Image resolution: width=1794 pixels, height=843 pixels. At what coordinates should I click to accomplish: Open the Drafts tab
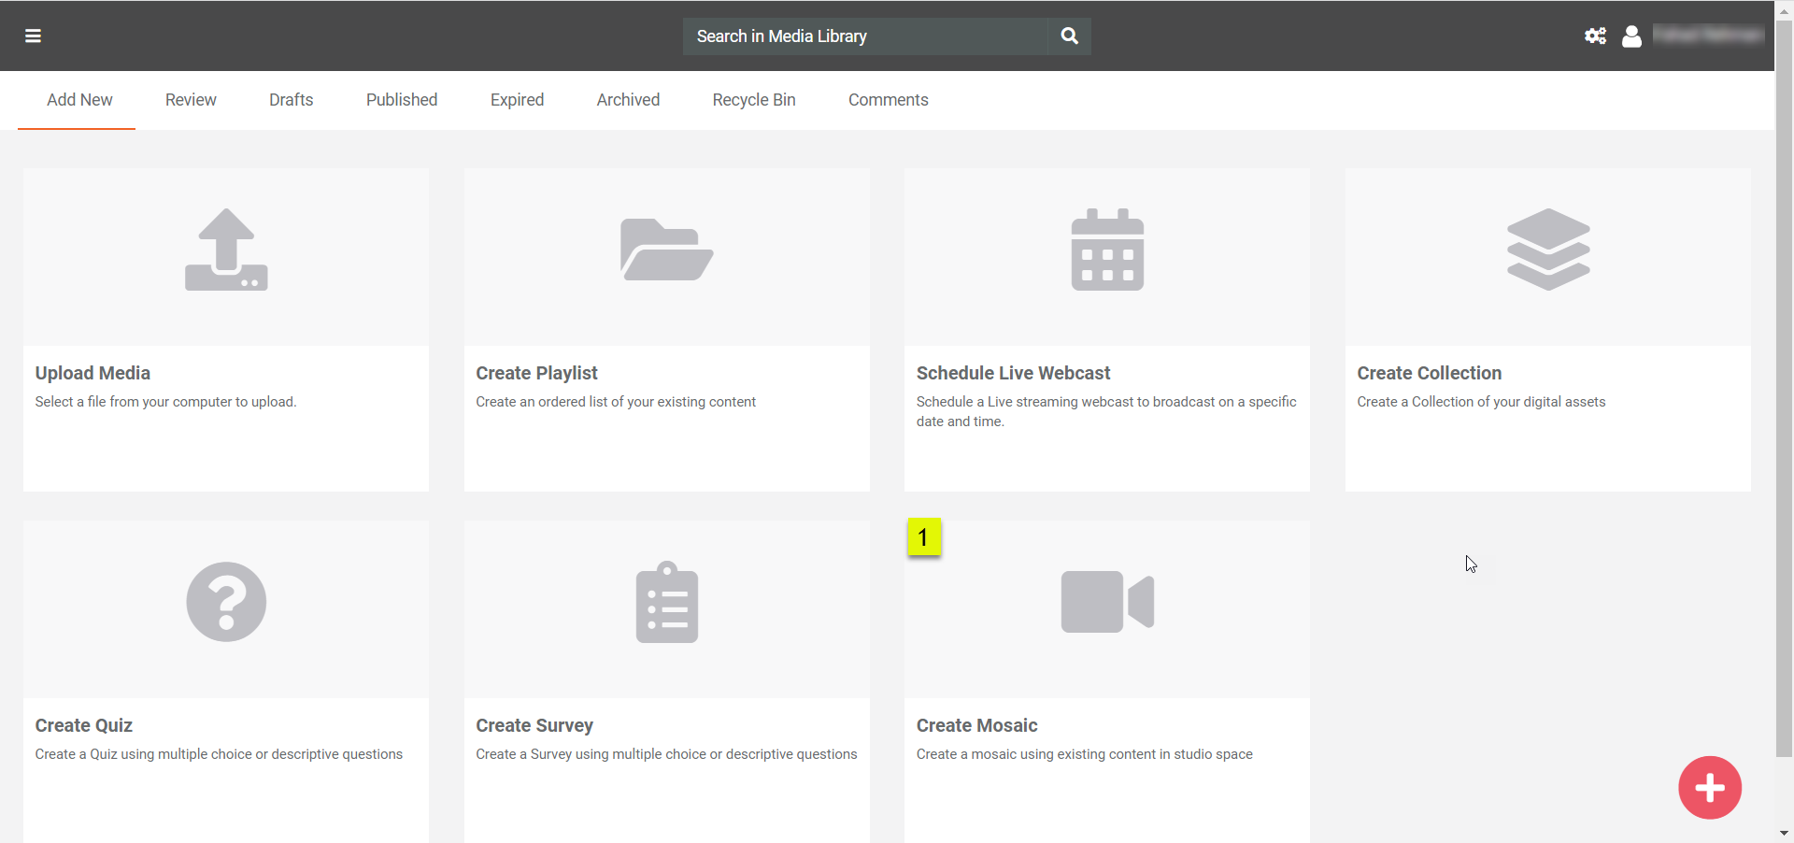click(x=291, y=100)
